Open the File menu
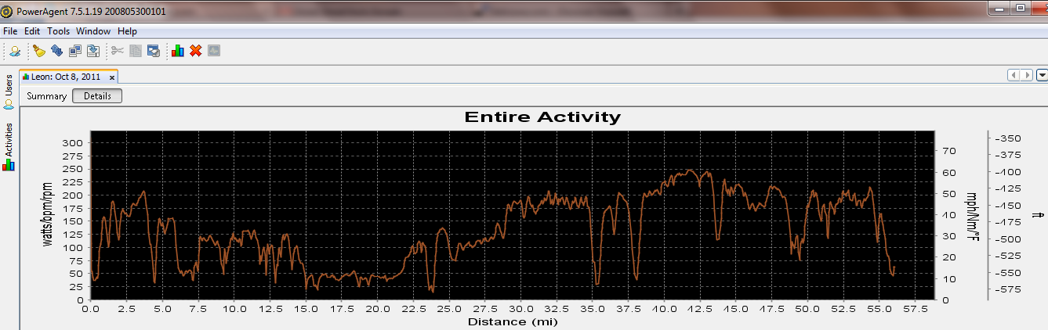The width and height of the screenshot is (1048, 330). 10,31
